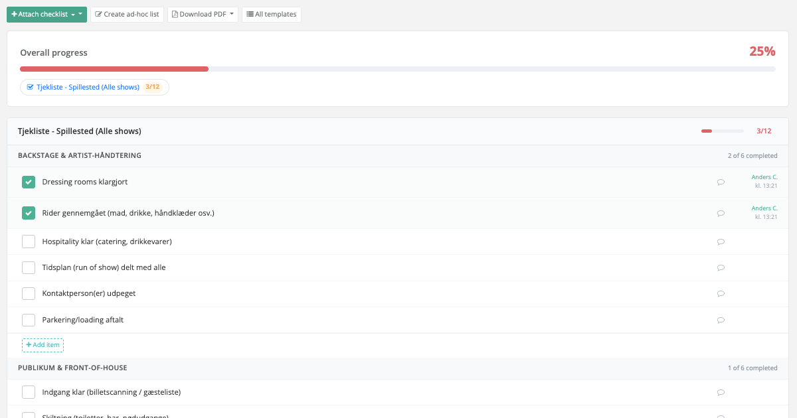Viewport: 797px width, 418px height.
Task: Click the Overall progress bar
Action: pyautogui.click(x=397, y=69)
